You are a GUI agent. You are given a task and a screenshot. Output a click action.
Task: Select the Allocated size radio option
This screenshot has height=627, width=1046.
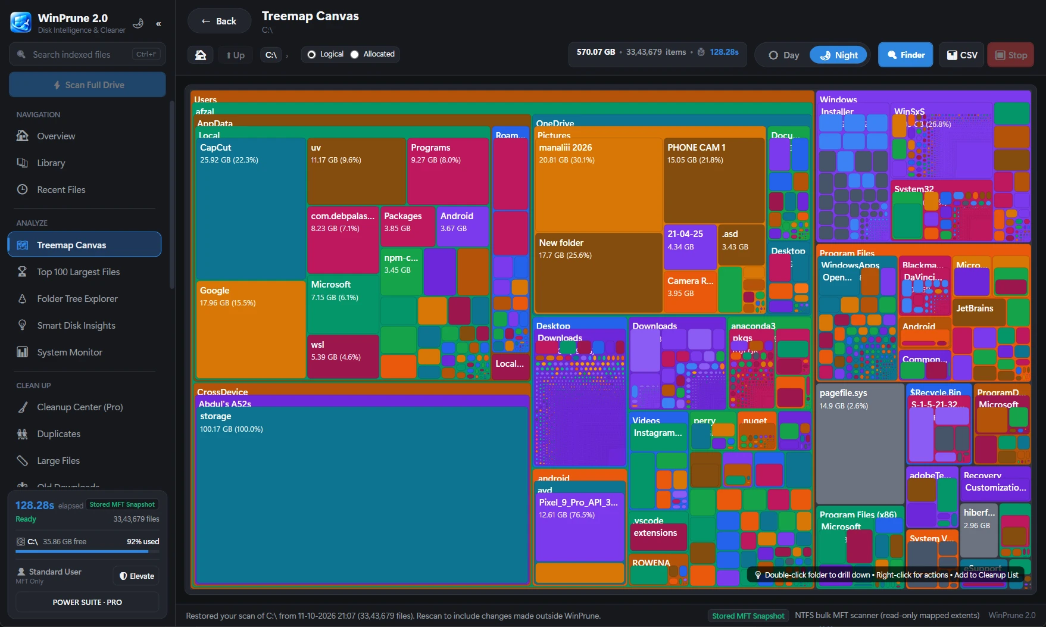[373, 54]
